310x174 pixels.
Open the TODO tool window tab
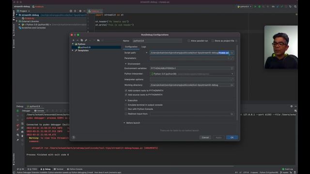(32, 169)
